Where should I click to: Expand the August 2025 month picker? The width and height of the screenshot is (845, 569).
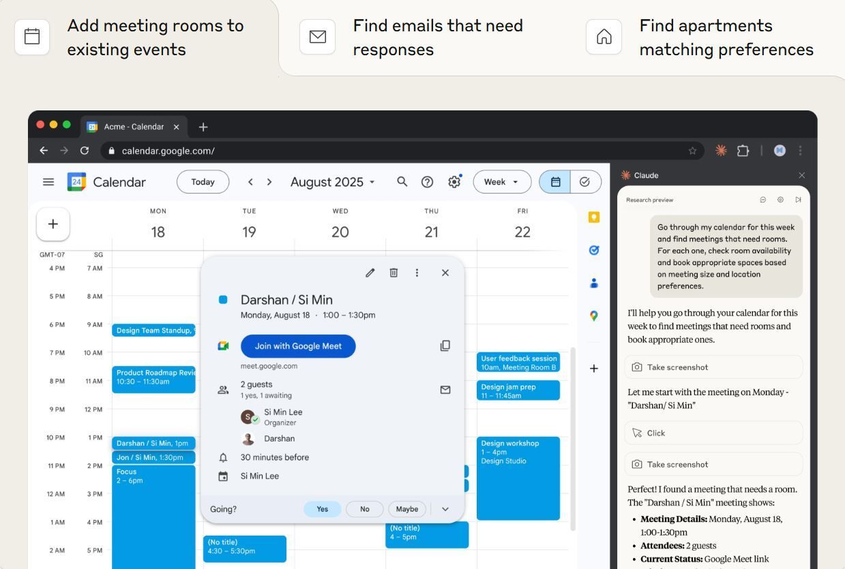333,182
